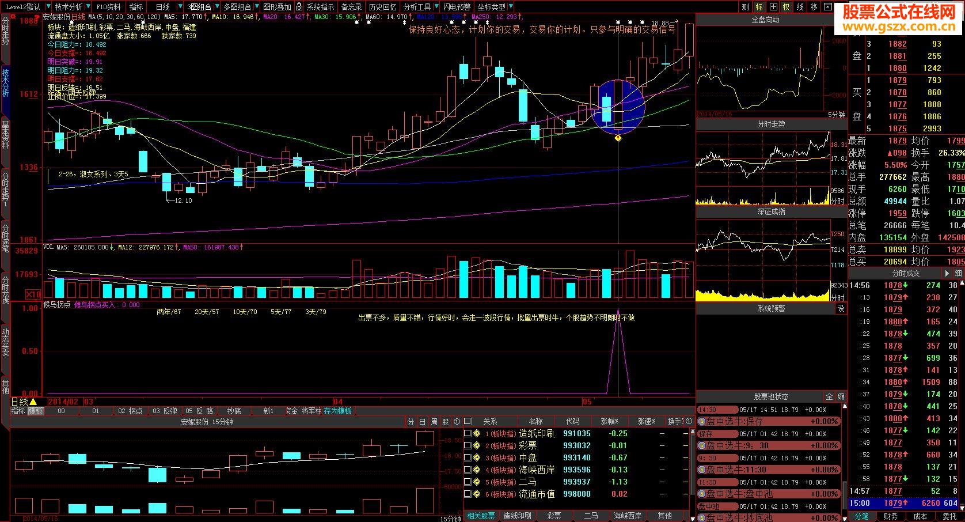Screen dimensions: 965x522
Task: Click the 股 stock icon in 15分钟 panel
Action: (445, 422)
